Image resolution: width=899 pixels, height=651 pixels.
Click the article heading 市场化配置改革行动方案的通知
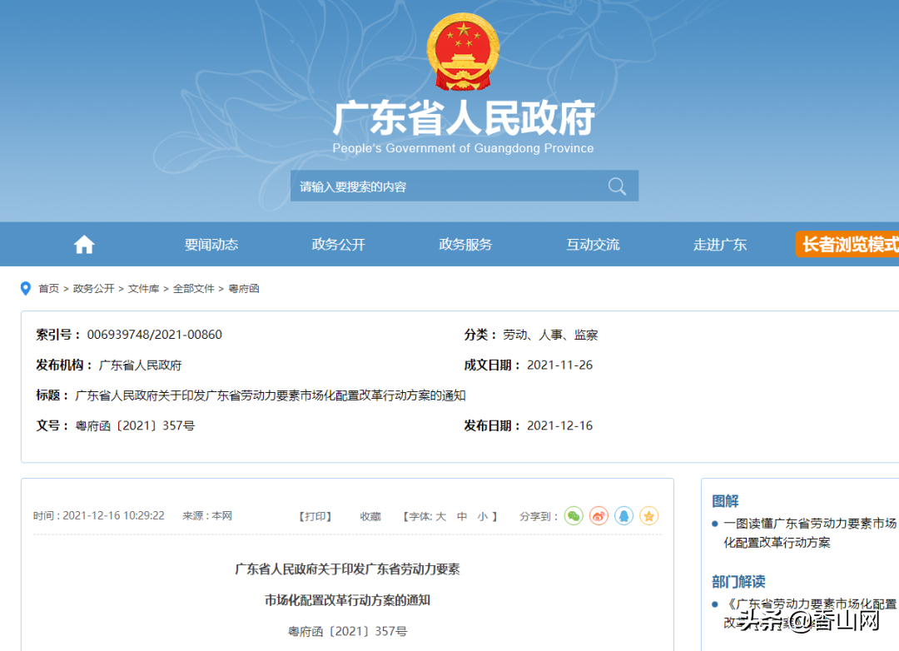(347, 600)
